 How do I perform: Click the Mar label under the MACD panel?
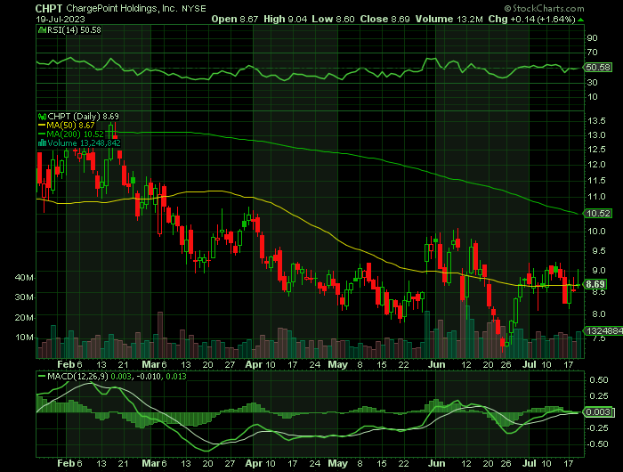[151, 464]
